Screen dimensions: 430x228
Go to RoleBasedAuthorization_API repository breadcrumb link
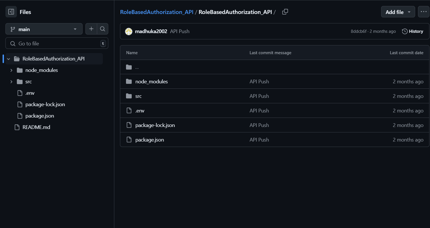(x=157, y=12)
